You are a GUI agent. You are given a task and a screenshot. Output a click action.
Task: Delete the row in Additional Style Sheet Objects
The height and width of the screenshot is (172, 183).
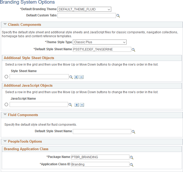[x=81, y=77]
